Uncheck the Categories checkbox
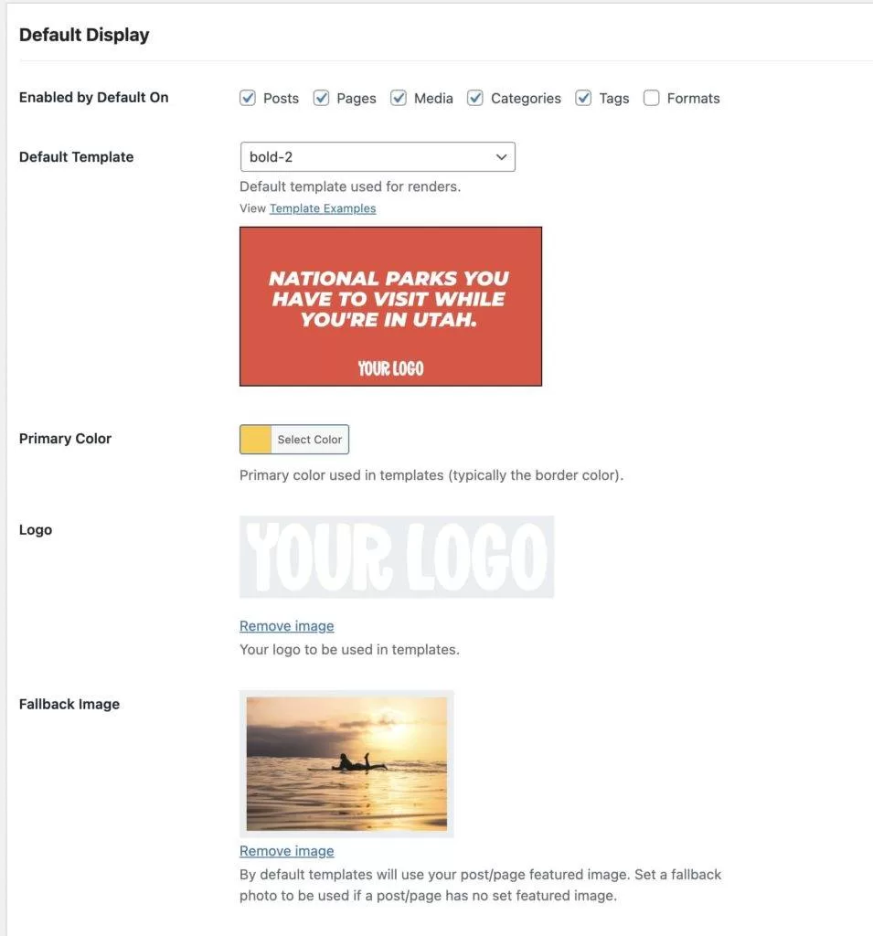 pyautogui.click(x=475, y=98)
